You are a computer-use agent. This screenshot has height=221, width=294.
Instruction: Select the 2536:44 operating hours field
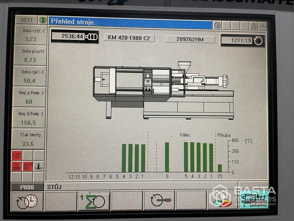tap(68, 36)
